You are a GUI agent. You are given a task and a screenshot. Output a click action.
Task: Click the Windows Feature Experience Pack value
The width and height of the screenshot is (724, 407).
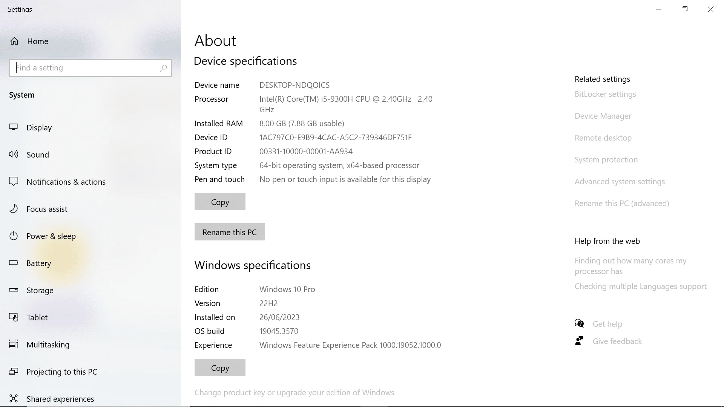(350, 345)
